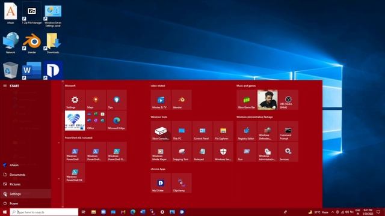Open the This PC tile
Viewport: 385px width, 216px height.
coord(182,131)
